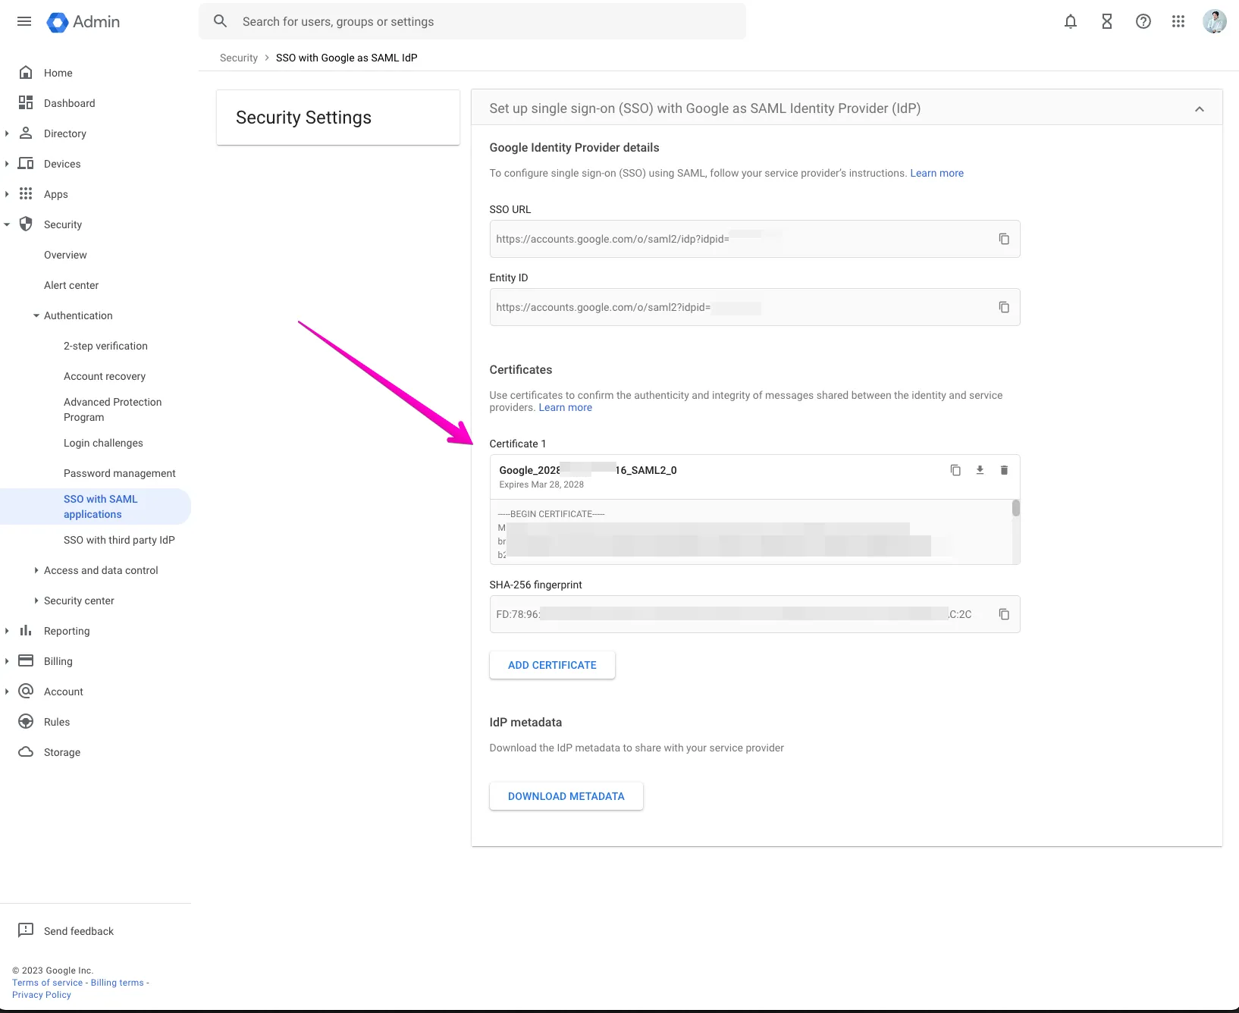Collapse the Authentication submenu
This screenshot has height=1013, width=1239.
tap(36, 315)
